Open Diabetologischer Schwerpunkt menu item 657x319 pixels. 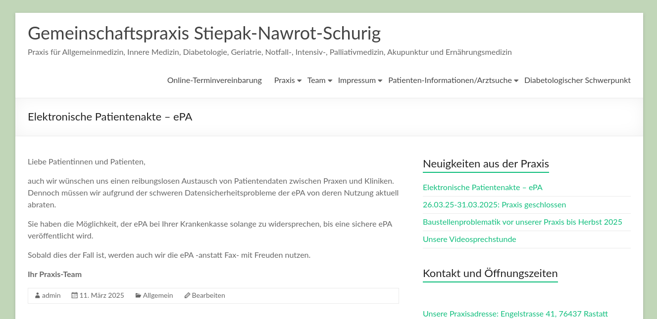tap(577, 80)
